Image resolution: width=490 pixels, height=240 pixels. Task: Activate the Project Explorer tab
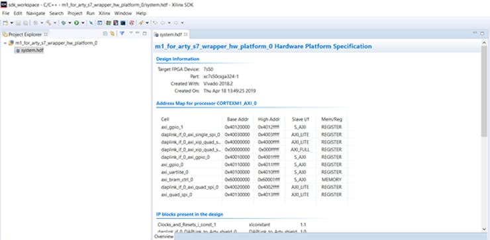[x=25, y=34]
